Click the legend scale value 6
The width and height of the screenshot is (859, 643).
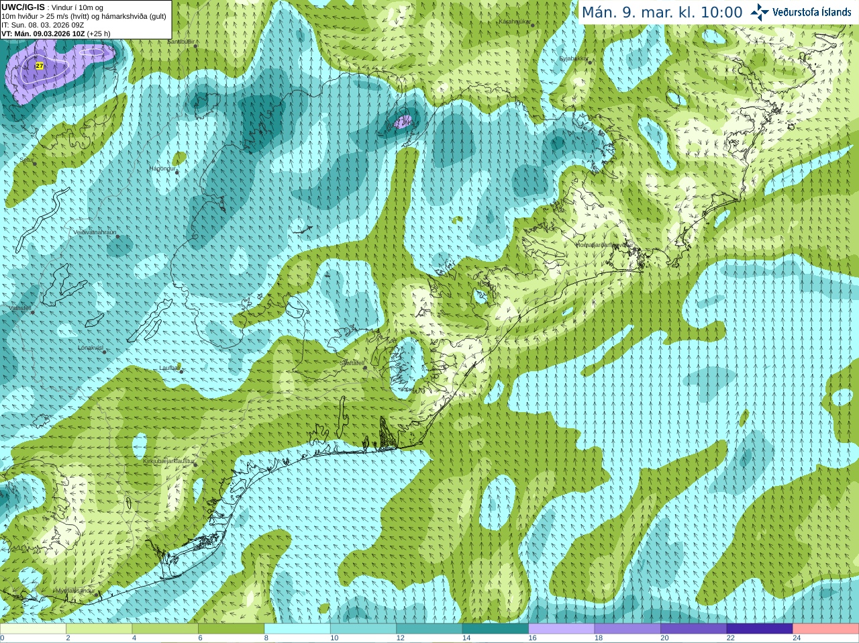(200, 638)
